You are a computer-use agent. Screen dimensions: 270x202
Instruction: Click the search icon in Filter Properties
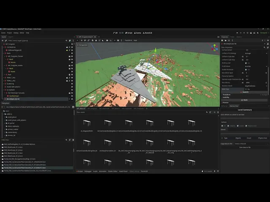265,48
